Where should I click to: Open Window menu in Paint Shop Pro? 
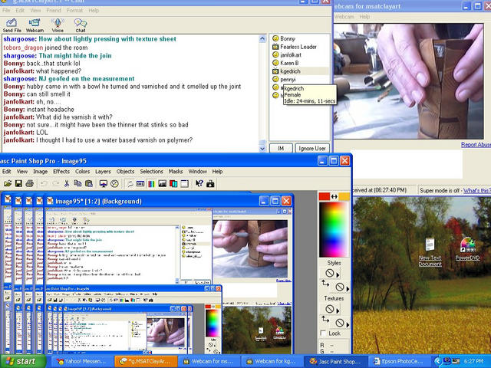[197, 172]
